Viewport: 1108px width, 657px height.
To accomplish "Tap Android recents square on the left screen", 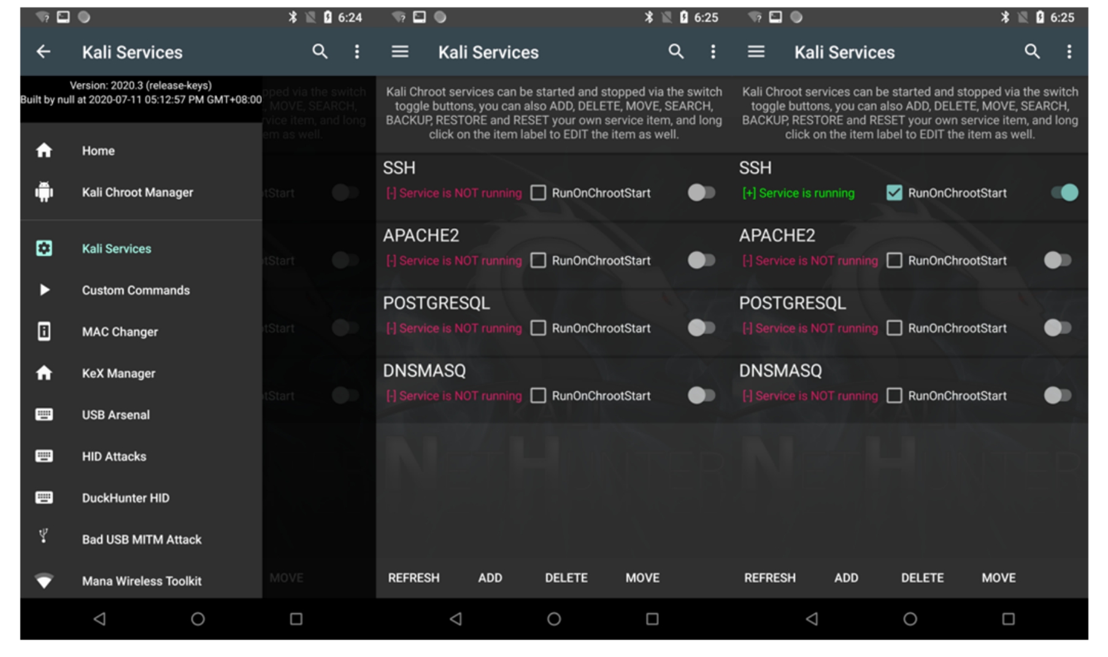I will click(x=296, y=619).
